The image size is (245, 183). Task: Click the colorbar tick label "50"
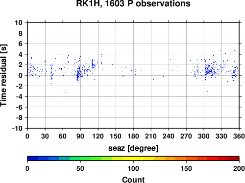coord(80,168)
